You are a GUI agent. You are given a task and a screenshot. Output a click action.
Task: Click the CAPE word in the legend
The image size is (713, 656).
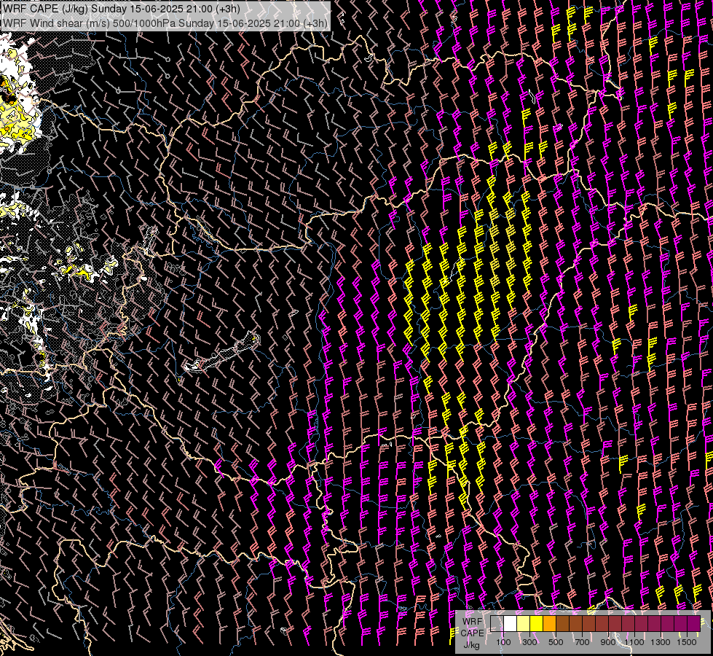point(473,633)
